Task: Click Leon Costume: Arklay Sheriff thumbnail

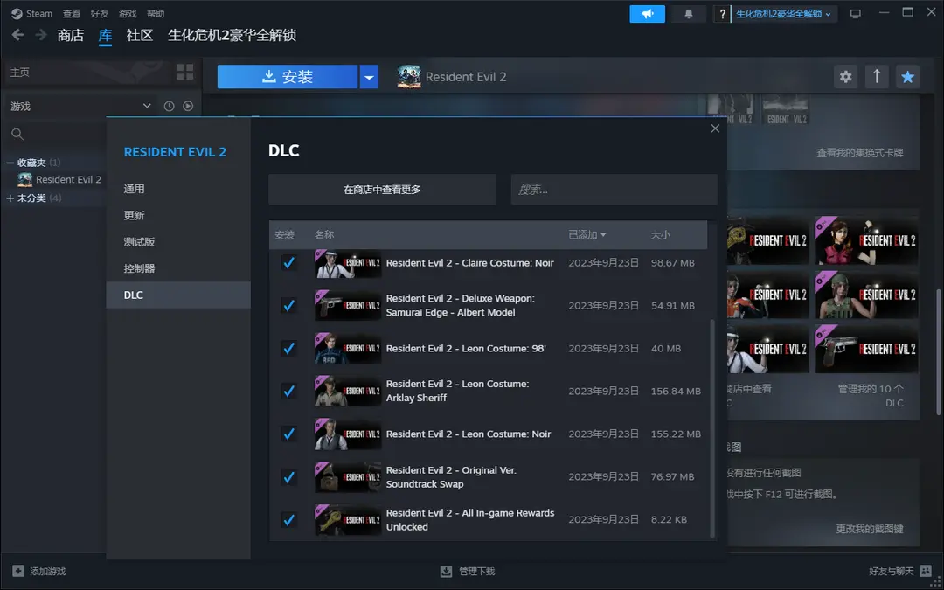Action: click(x=347, y=392)
